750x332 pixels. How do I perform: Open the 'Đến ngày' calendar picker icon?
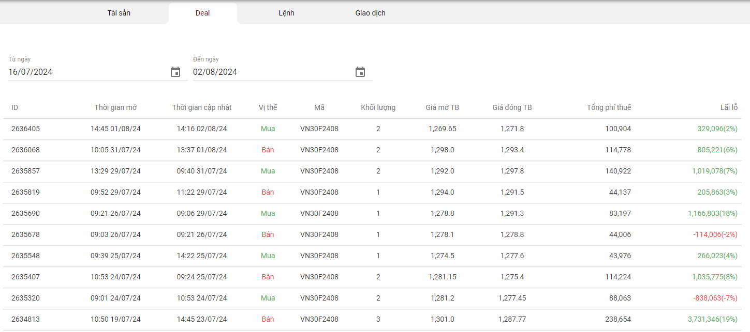(360, 72)
